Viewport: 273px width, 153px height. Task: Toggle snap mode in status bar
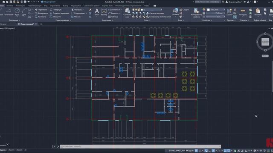(x=200, y=150)
